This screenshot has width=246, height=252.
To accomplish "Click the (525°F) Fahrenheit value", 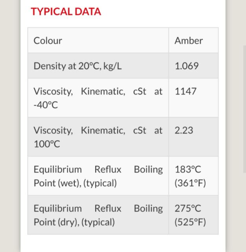I will [x=190, y=222].
